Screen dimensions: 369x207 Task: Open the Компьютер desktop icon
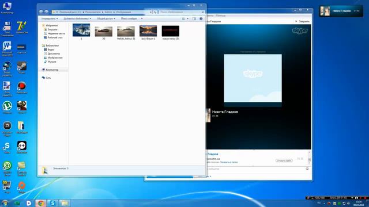(x=7, y=7)
